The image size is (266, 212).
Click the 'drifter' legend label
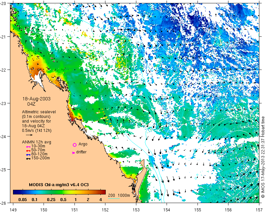pyautogui.click(x=81, y=152)
